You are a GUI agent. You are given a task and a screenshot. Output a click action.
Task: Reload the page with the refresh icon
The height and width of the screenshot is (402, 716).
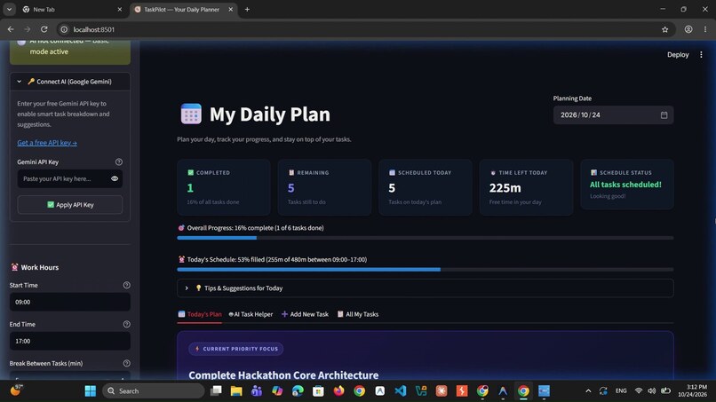coord(44,29)
